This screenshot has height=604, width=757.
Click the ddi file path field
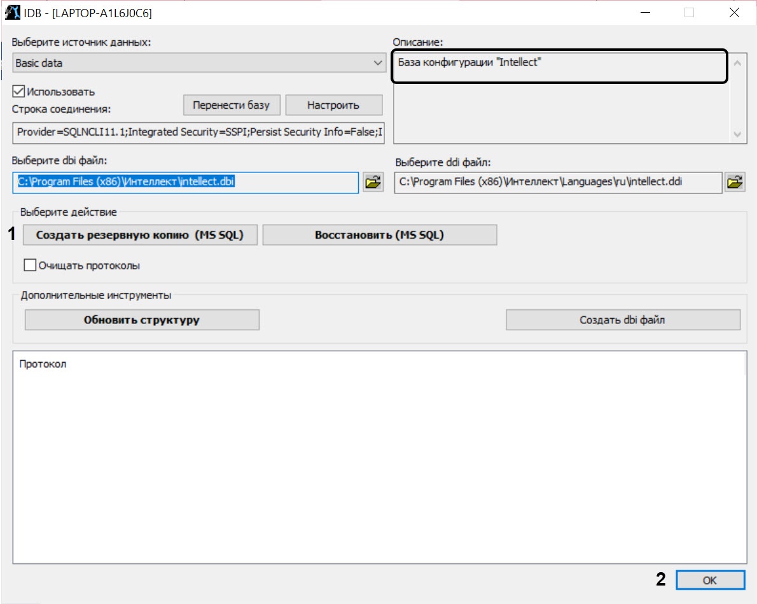click(x=558, y=183)
